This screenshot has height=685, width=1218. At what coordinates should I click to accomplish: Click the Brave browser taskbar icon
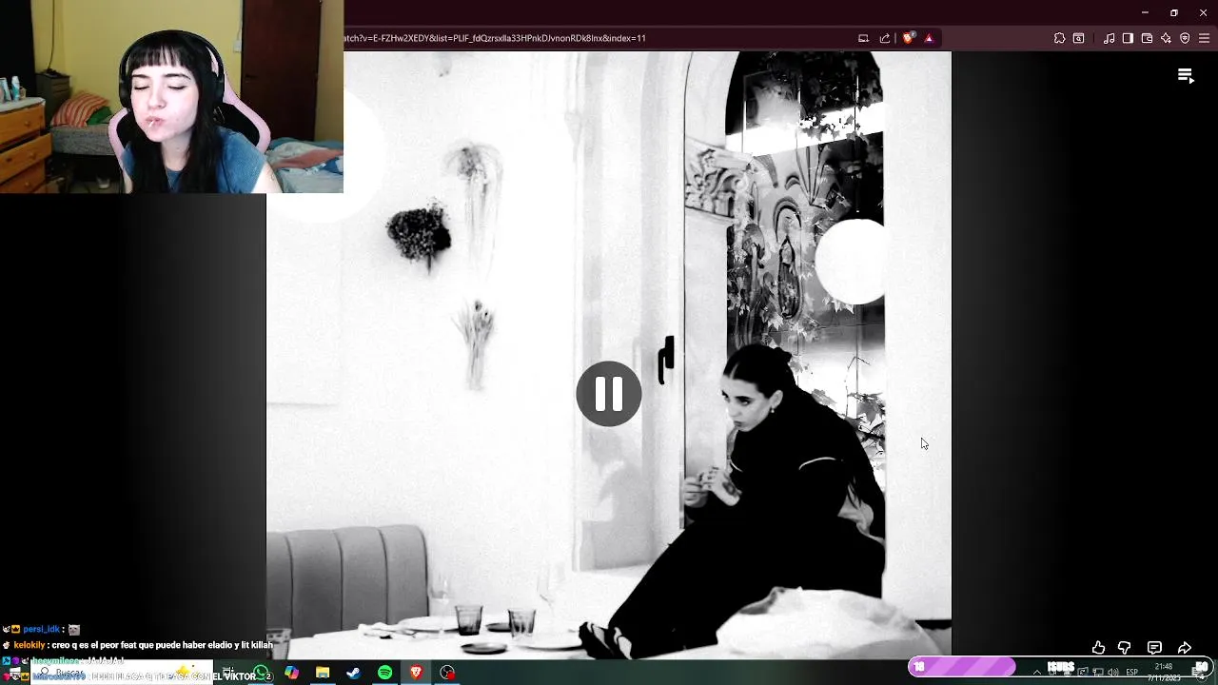click(x=416, y=673)
